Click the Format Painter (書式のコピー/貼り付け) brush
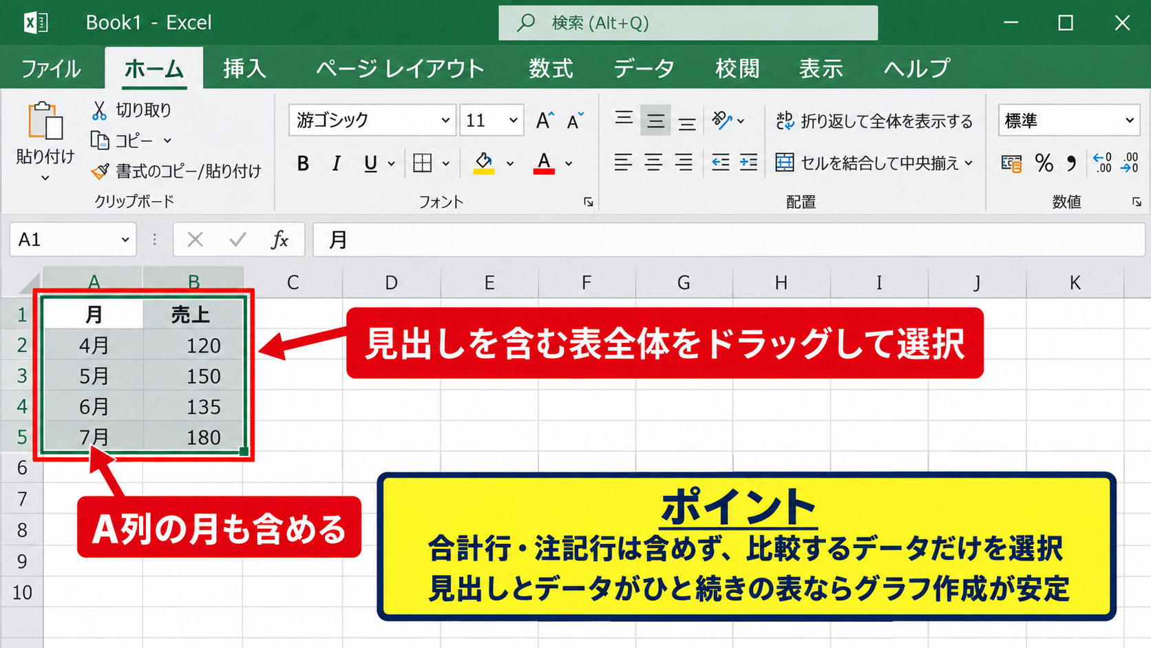The height and width of the screenshot is (648, 1151). click(x=100, y=171)
